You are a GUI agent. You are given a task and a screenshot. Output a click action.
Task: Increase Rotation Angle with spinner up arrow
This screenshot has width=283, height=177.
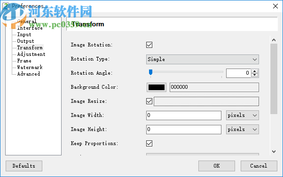pyautogui.click(x=255, y=71)
